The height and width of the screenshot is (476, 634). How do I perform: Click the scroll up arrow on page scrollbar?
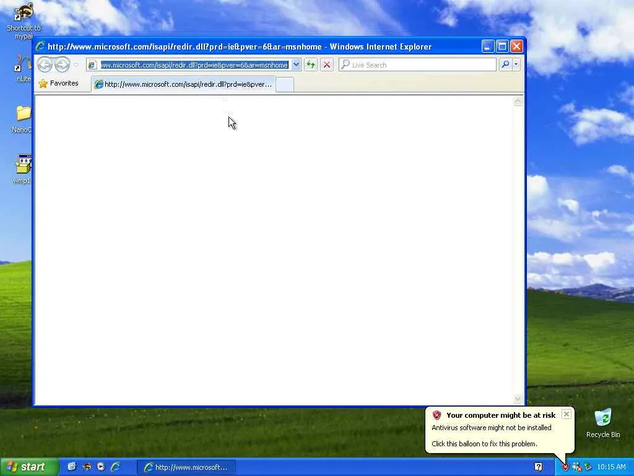(518, 101)
